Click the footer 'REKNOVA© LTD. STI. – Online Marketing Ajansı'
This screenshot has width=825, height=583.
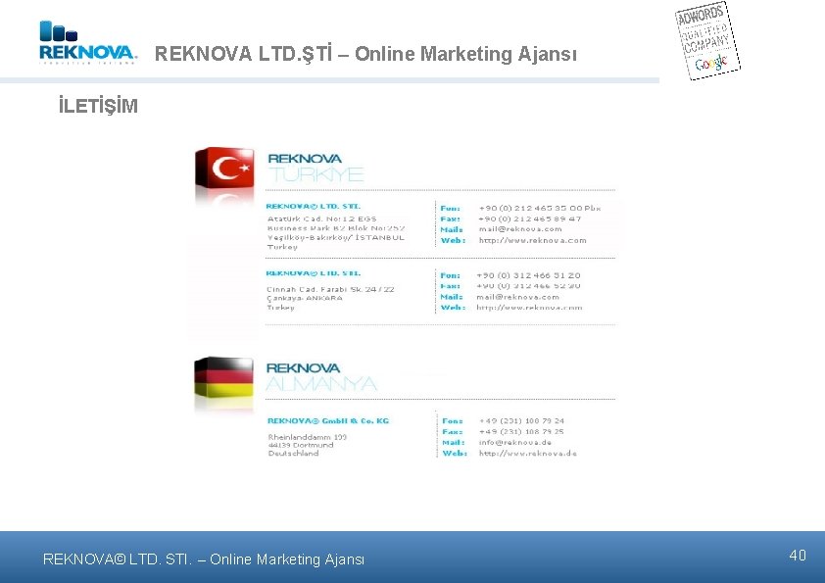click(204, 559)
